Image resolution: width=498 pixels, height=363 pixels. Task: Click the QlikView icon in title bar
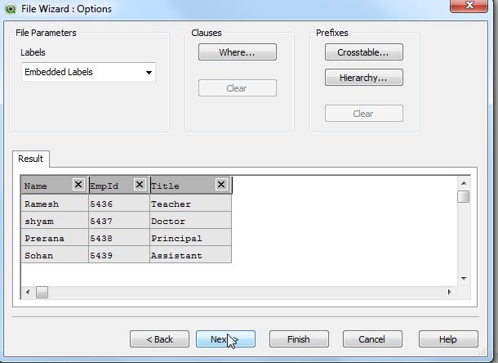11,9
